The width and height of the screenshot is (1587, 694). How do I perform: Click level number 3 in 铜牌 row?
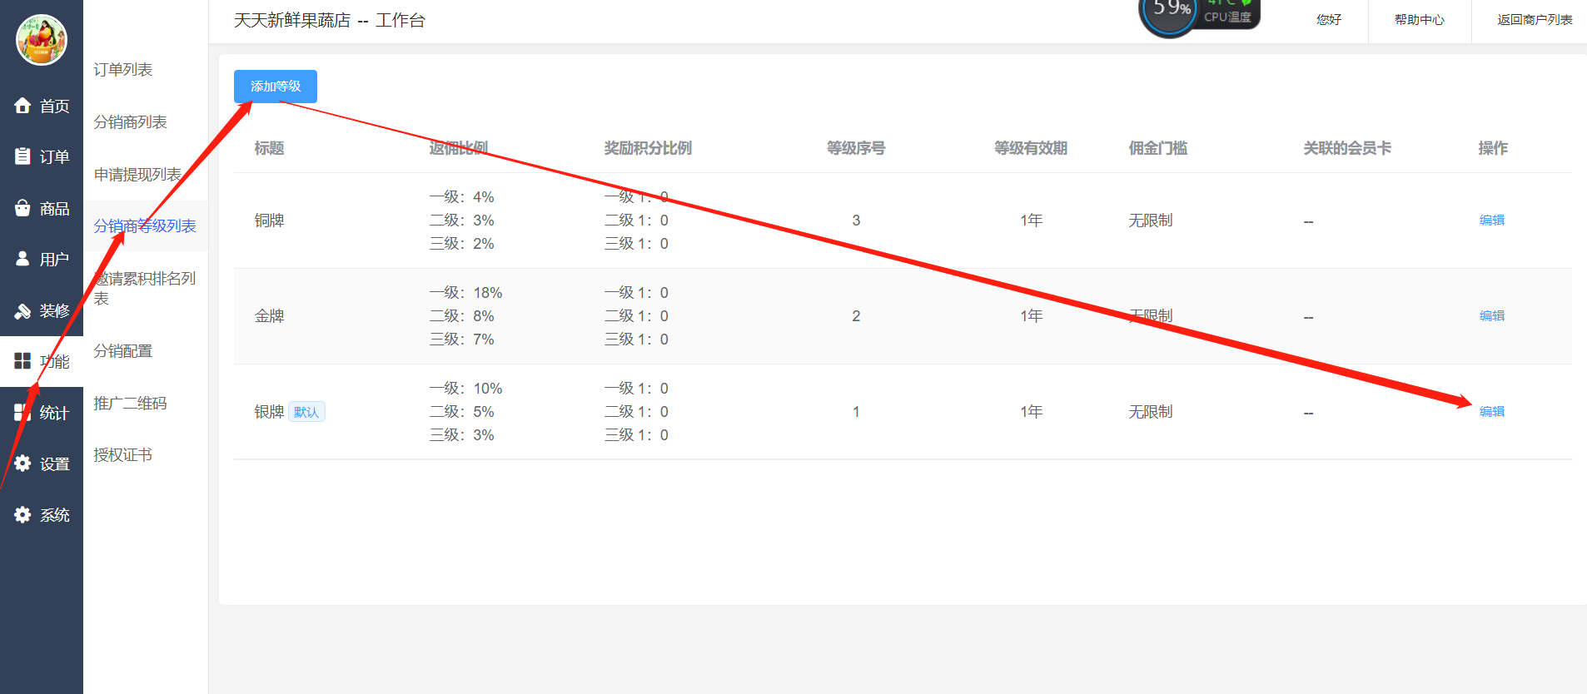point(856,221)
